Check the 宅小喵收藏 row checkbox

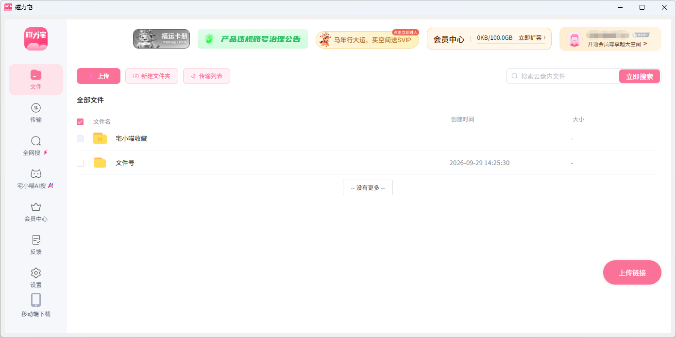[x=80, y=139]
